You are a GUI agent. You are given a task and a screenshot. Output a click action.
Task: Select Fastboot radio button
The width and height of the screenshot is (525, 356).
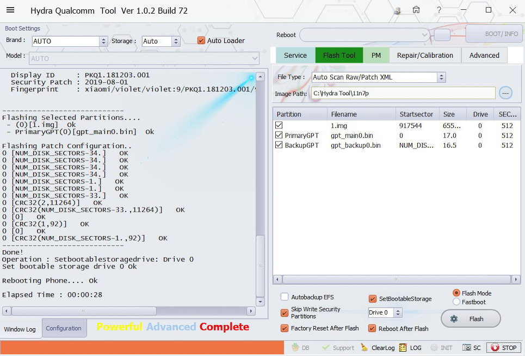pos(456,302)
